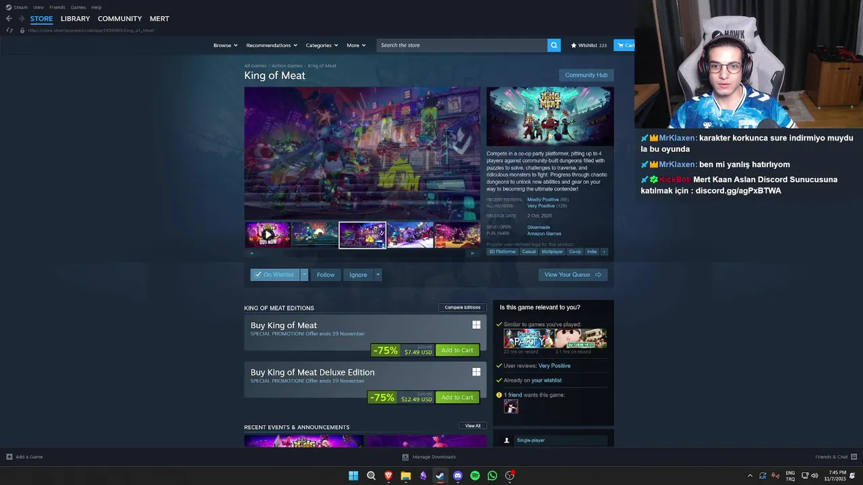The image size is (863, 485).
Task: Open the Friends menu
Action: click(x=57, y=7)
